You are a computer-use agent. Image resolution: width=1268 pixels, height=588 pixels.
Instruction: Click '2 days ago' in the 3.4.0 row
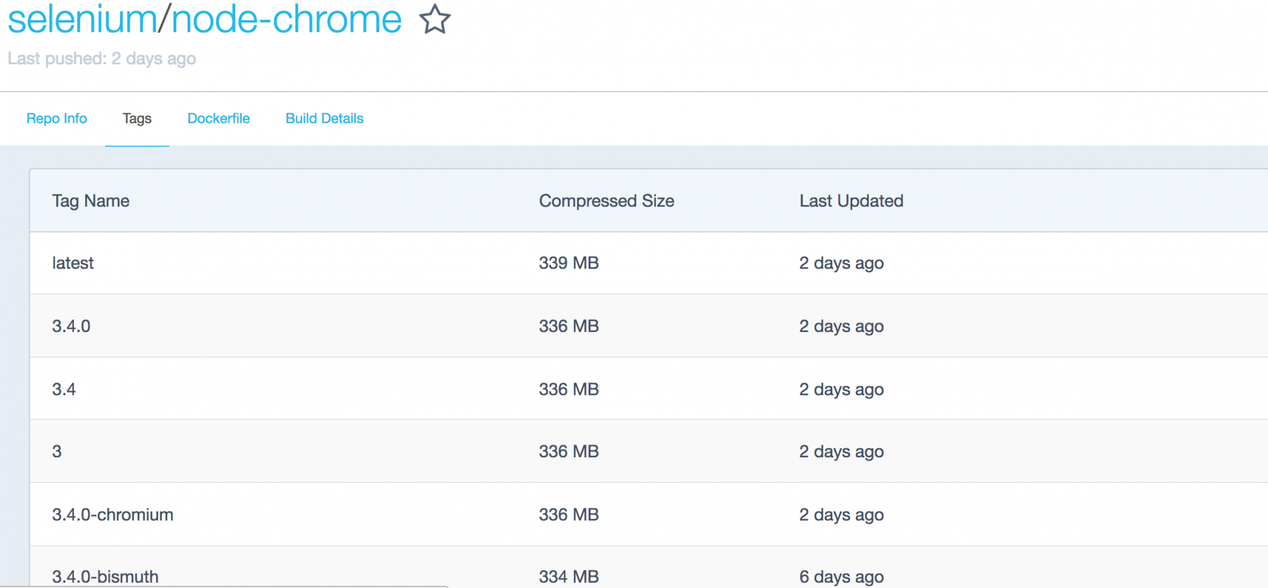[x=841, y=327]
